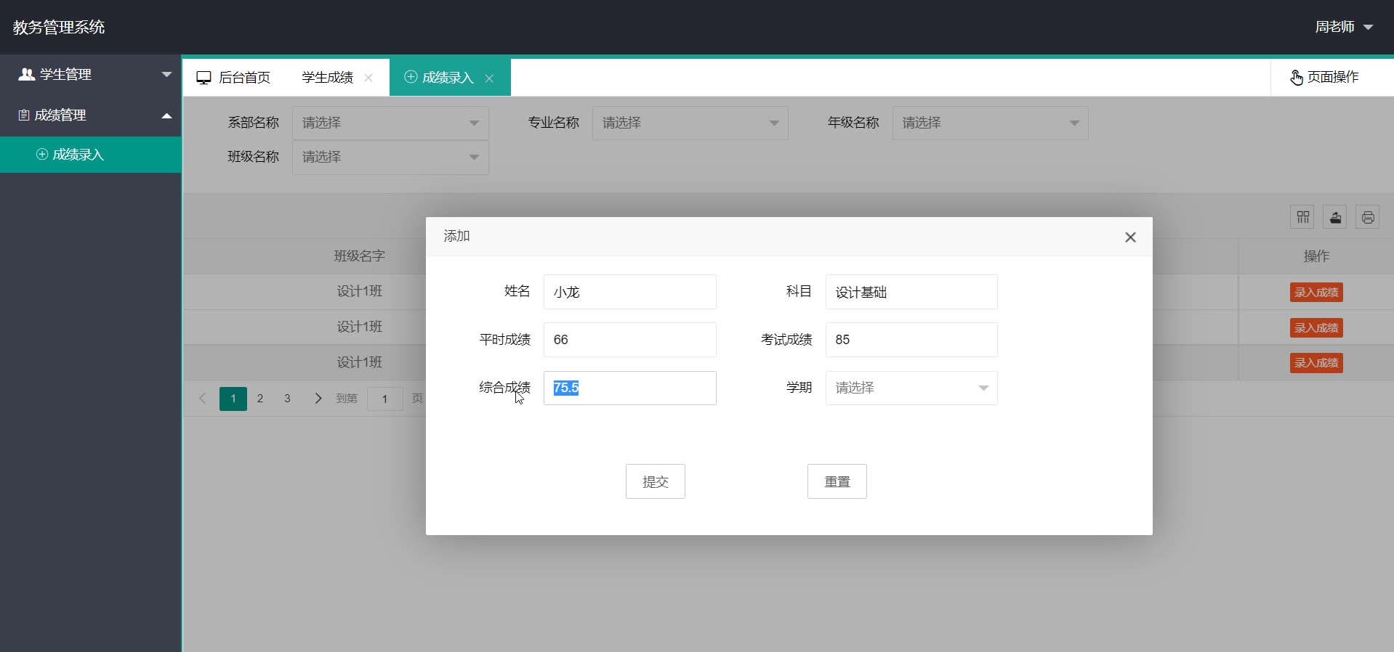The width and height of the screenshot is (1394, 652).
Task: Switch to the 后台首页 tab
Action: (234, 78)
